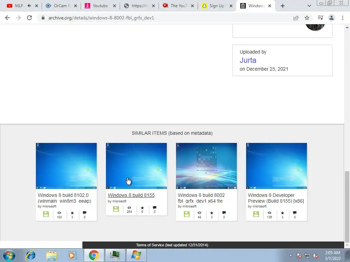Image resolution: width=350 pixels, height=262 pixels.
Task: Mute the MLP tab audio icon
Action: coord(29,6)
